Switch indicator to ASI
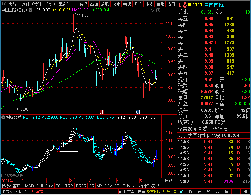This screenshot has height=195, width=251. 117,186
